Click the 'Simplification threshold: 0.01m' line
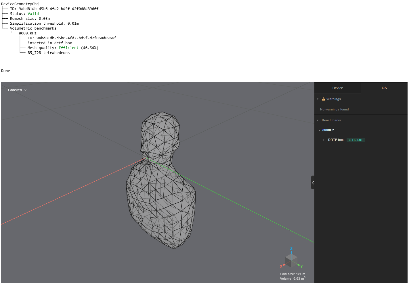 44,23
